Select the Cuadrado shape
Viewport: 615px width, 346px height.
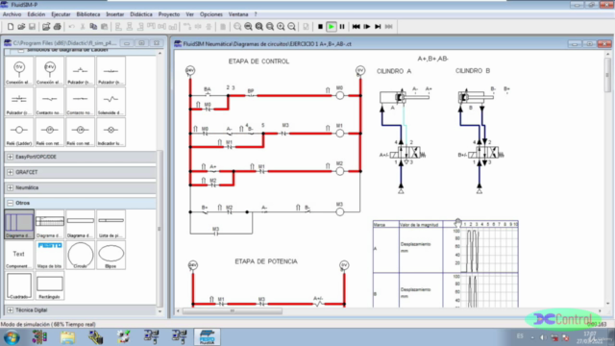click(x=19, y=286)
